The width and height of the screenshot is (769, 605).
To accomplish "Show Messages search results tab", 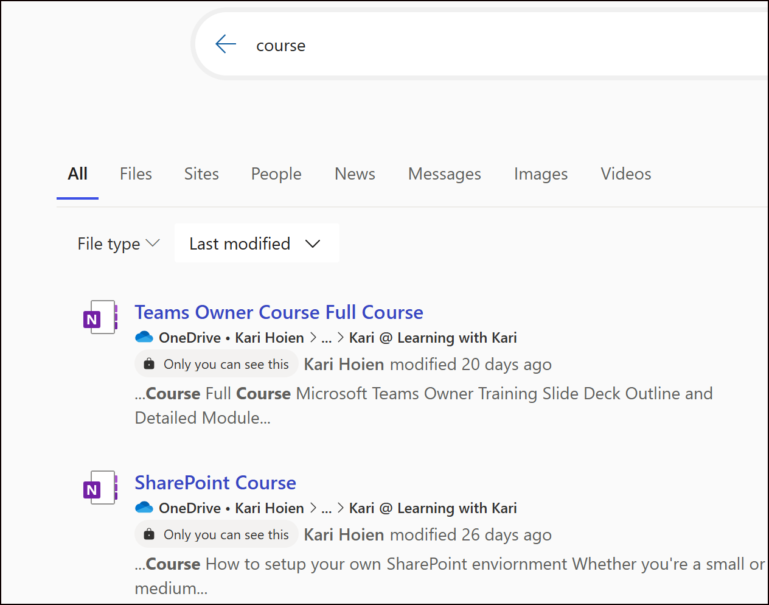I will [444, 174].
